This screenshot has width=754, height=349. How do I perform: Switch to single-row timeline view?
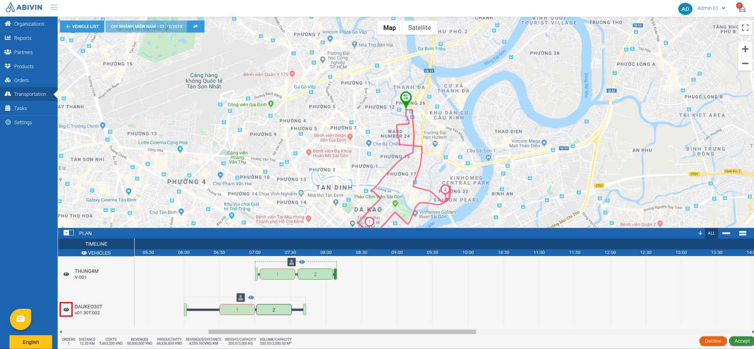point(726,233)
